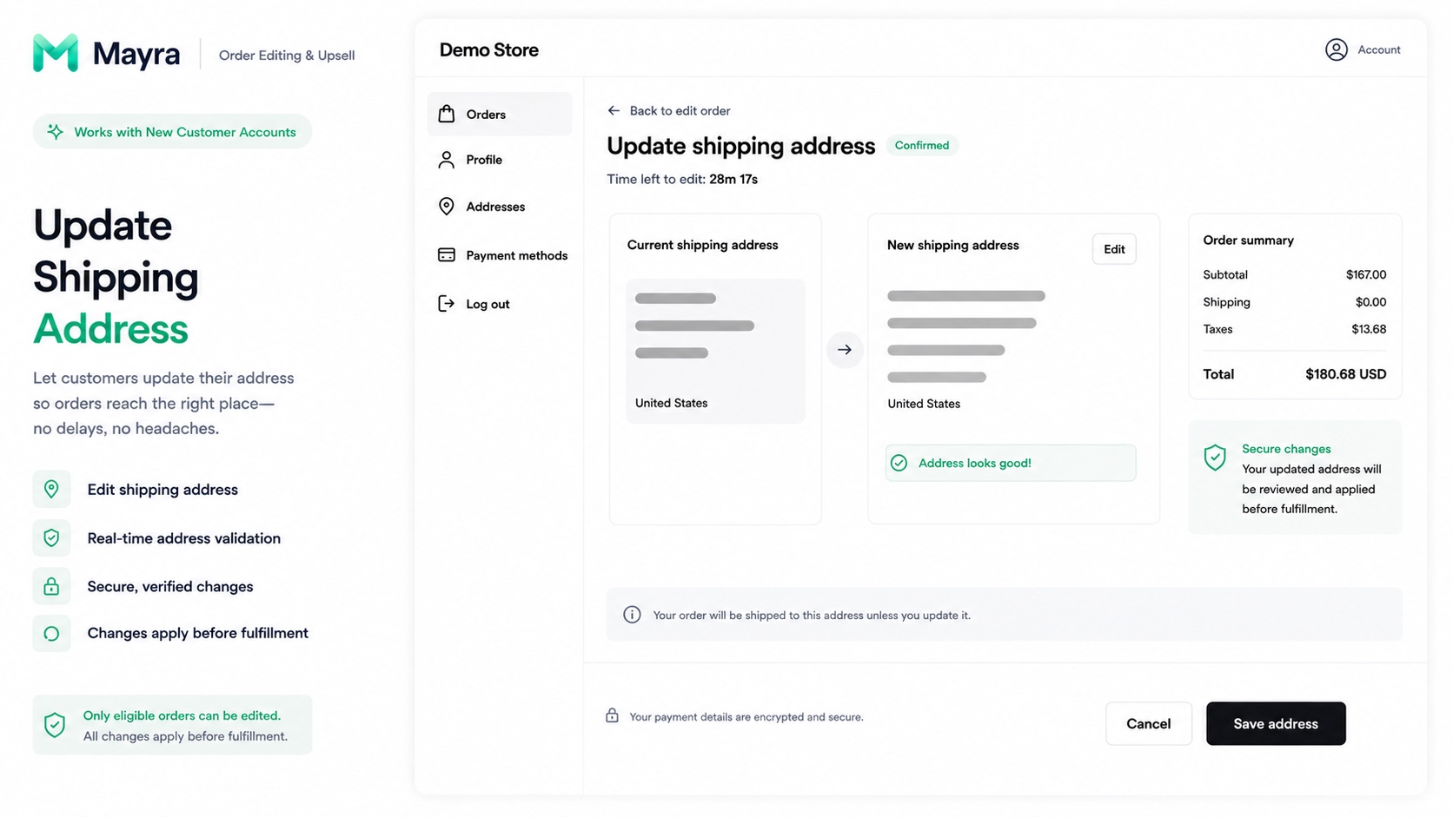Image resolution: width=1453 pixels, height=817 pixels.
Task: Click the Log out arrow icon
Action: [x=447, y=304]
